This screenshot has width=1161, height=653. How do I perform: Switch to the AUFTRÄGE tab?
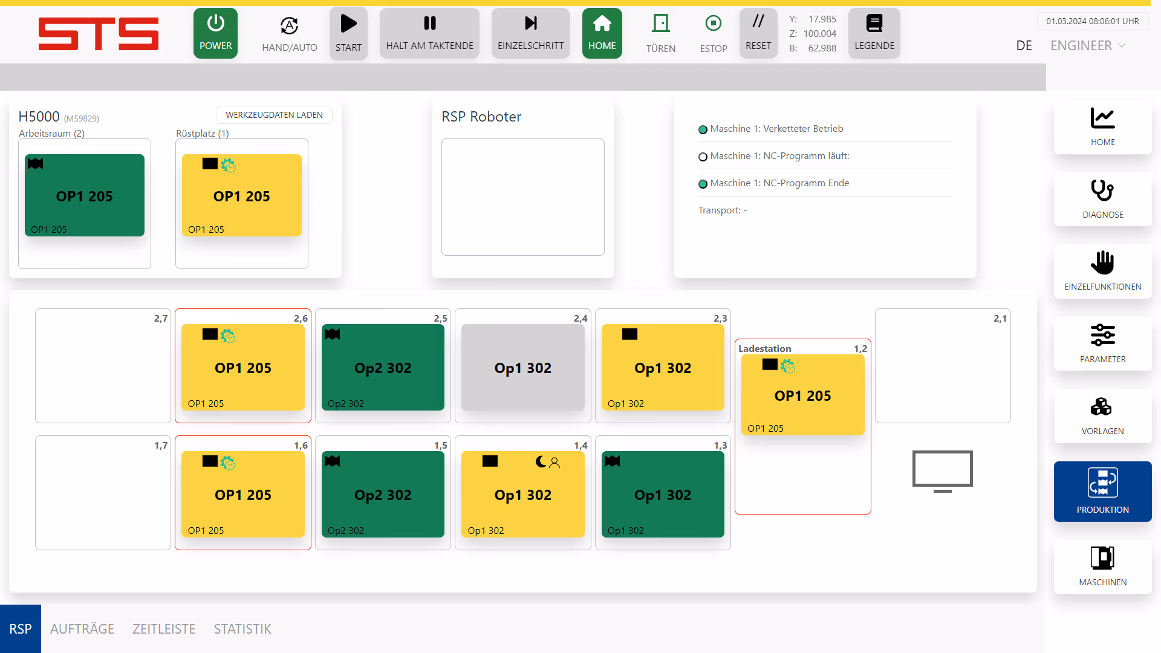[x=82, y=629]
